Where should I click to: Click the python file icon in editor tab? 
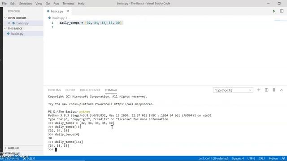tap(48, 11)
